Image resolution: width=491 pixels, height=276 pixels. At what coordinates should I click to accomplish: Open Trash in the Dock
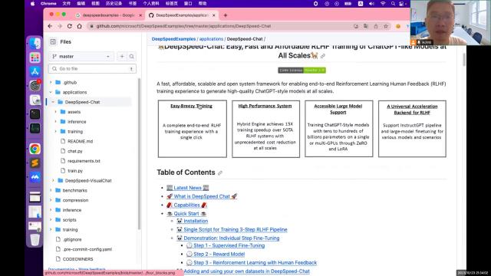pyautogui.click(x=35, y=240)
